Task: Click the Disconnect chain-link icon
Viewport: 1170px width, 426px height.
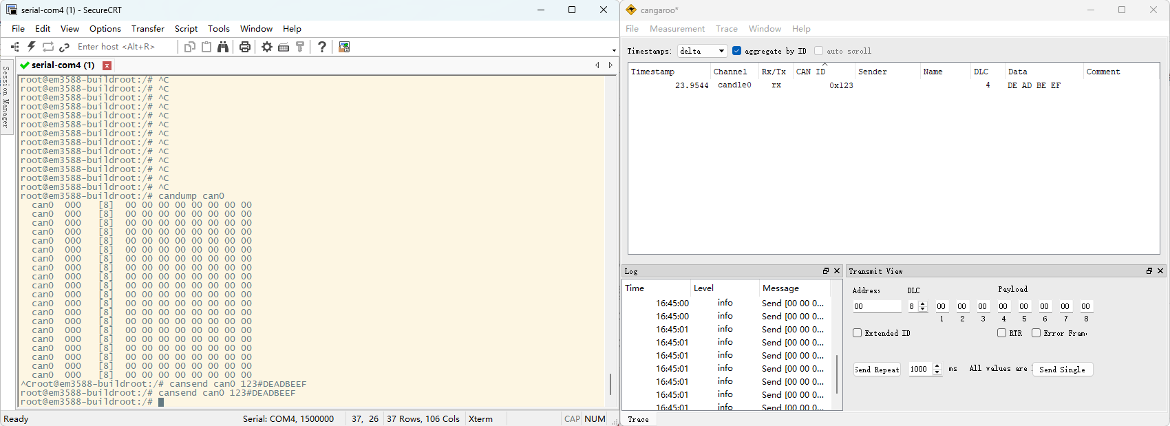Action: [x=65, y=47]
